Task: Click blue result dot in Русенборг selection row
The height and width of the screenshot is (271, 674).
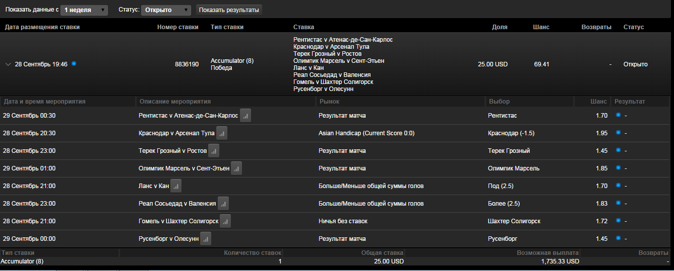Action: pyautogui.click(x=618, y=238)
